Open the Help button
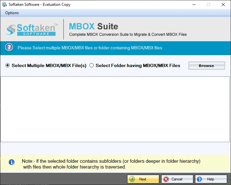The image size is (231, 185). pos(211,179)
